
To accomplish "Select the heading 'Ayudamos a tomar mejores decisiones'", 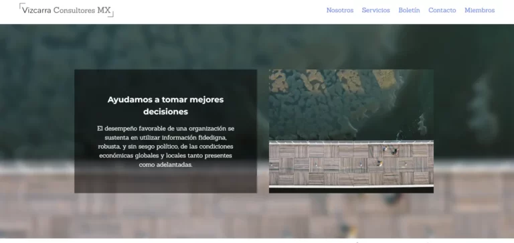I will [x=165, y=105].
